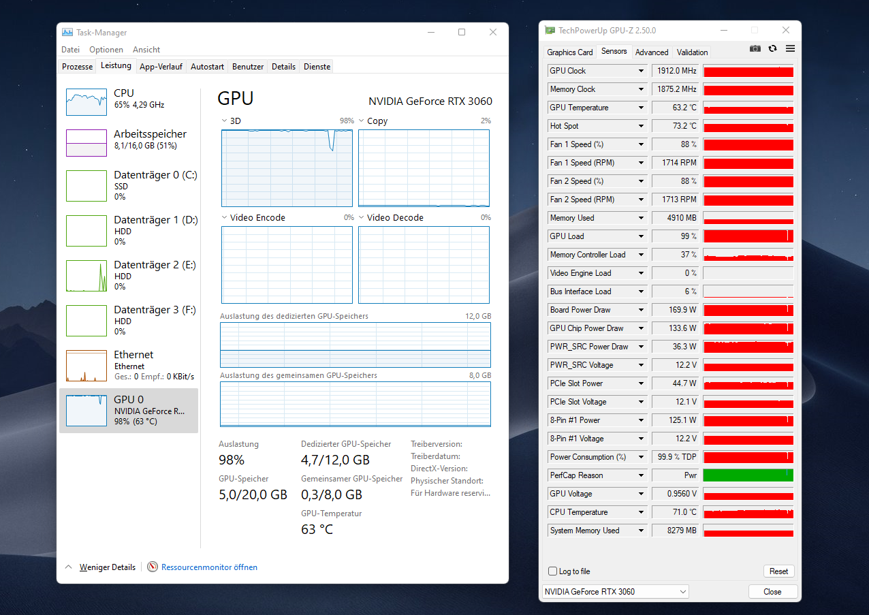Click the Close button in GPU-Z

[x=772, y=591]
